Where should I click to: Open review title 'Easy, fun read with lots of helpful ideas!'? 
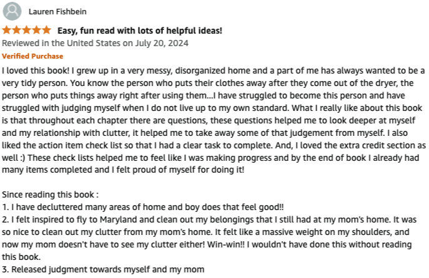140,31
